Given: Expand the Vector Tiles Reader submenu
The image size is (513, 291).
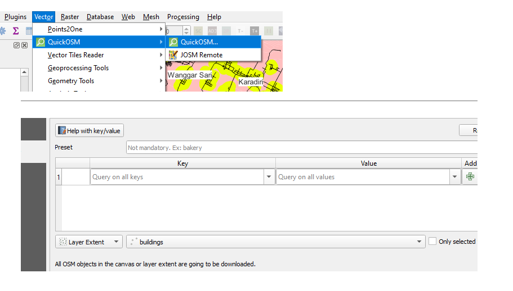Looking at the screenshot, I should [99, 55].
